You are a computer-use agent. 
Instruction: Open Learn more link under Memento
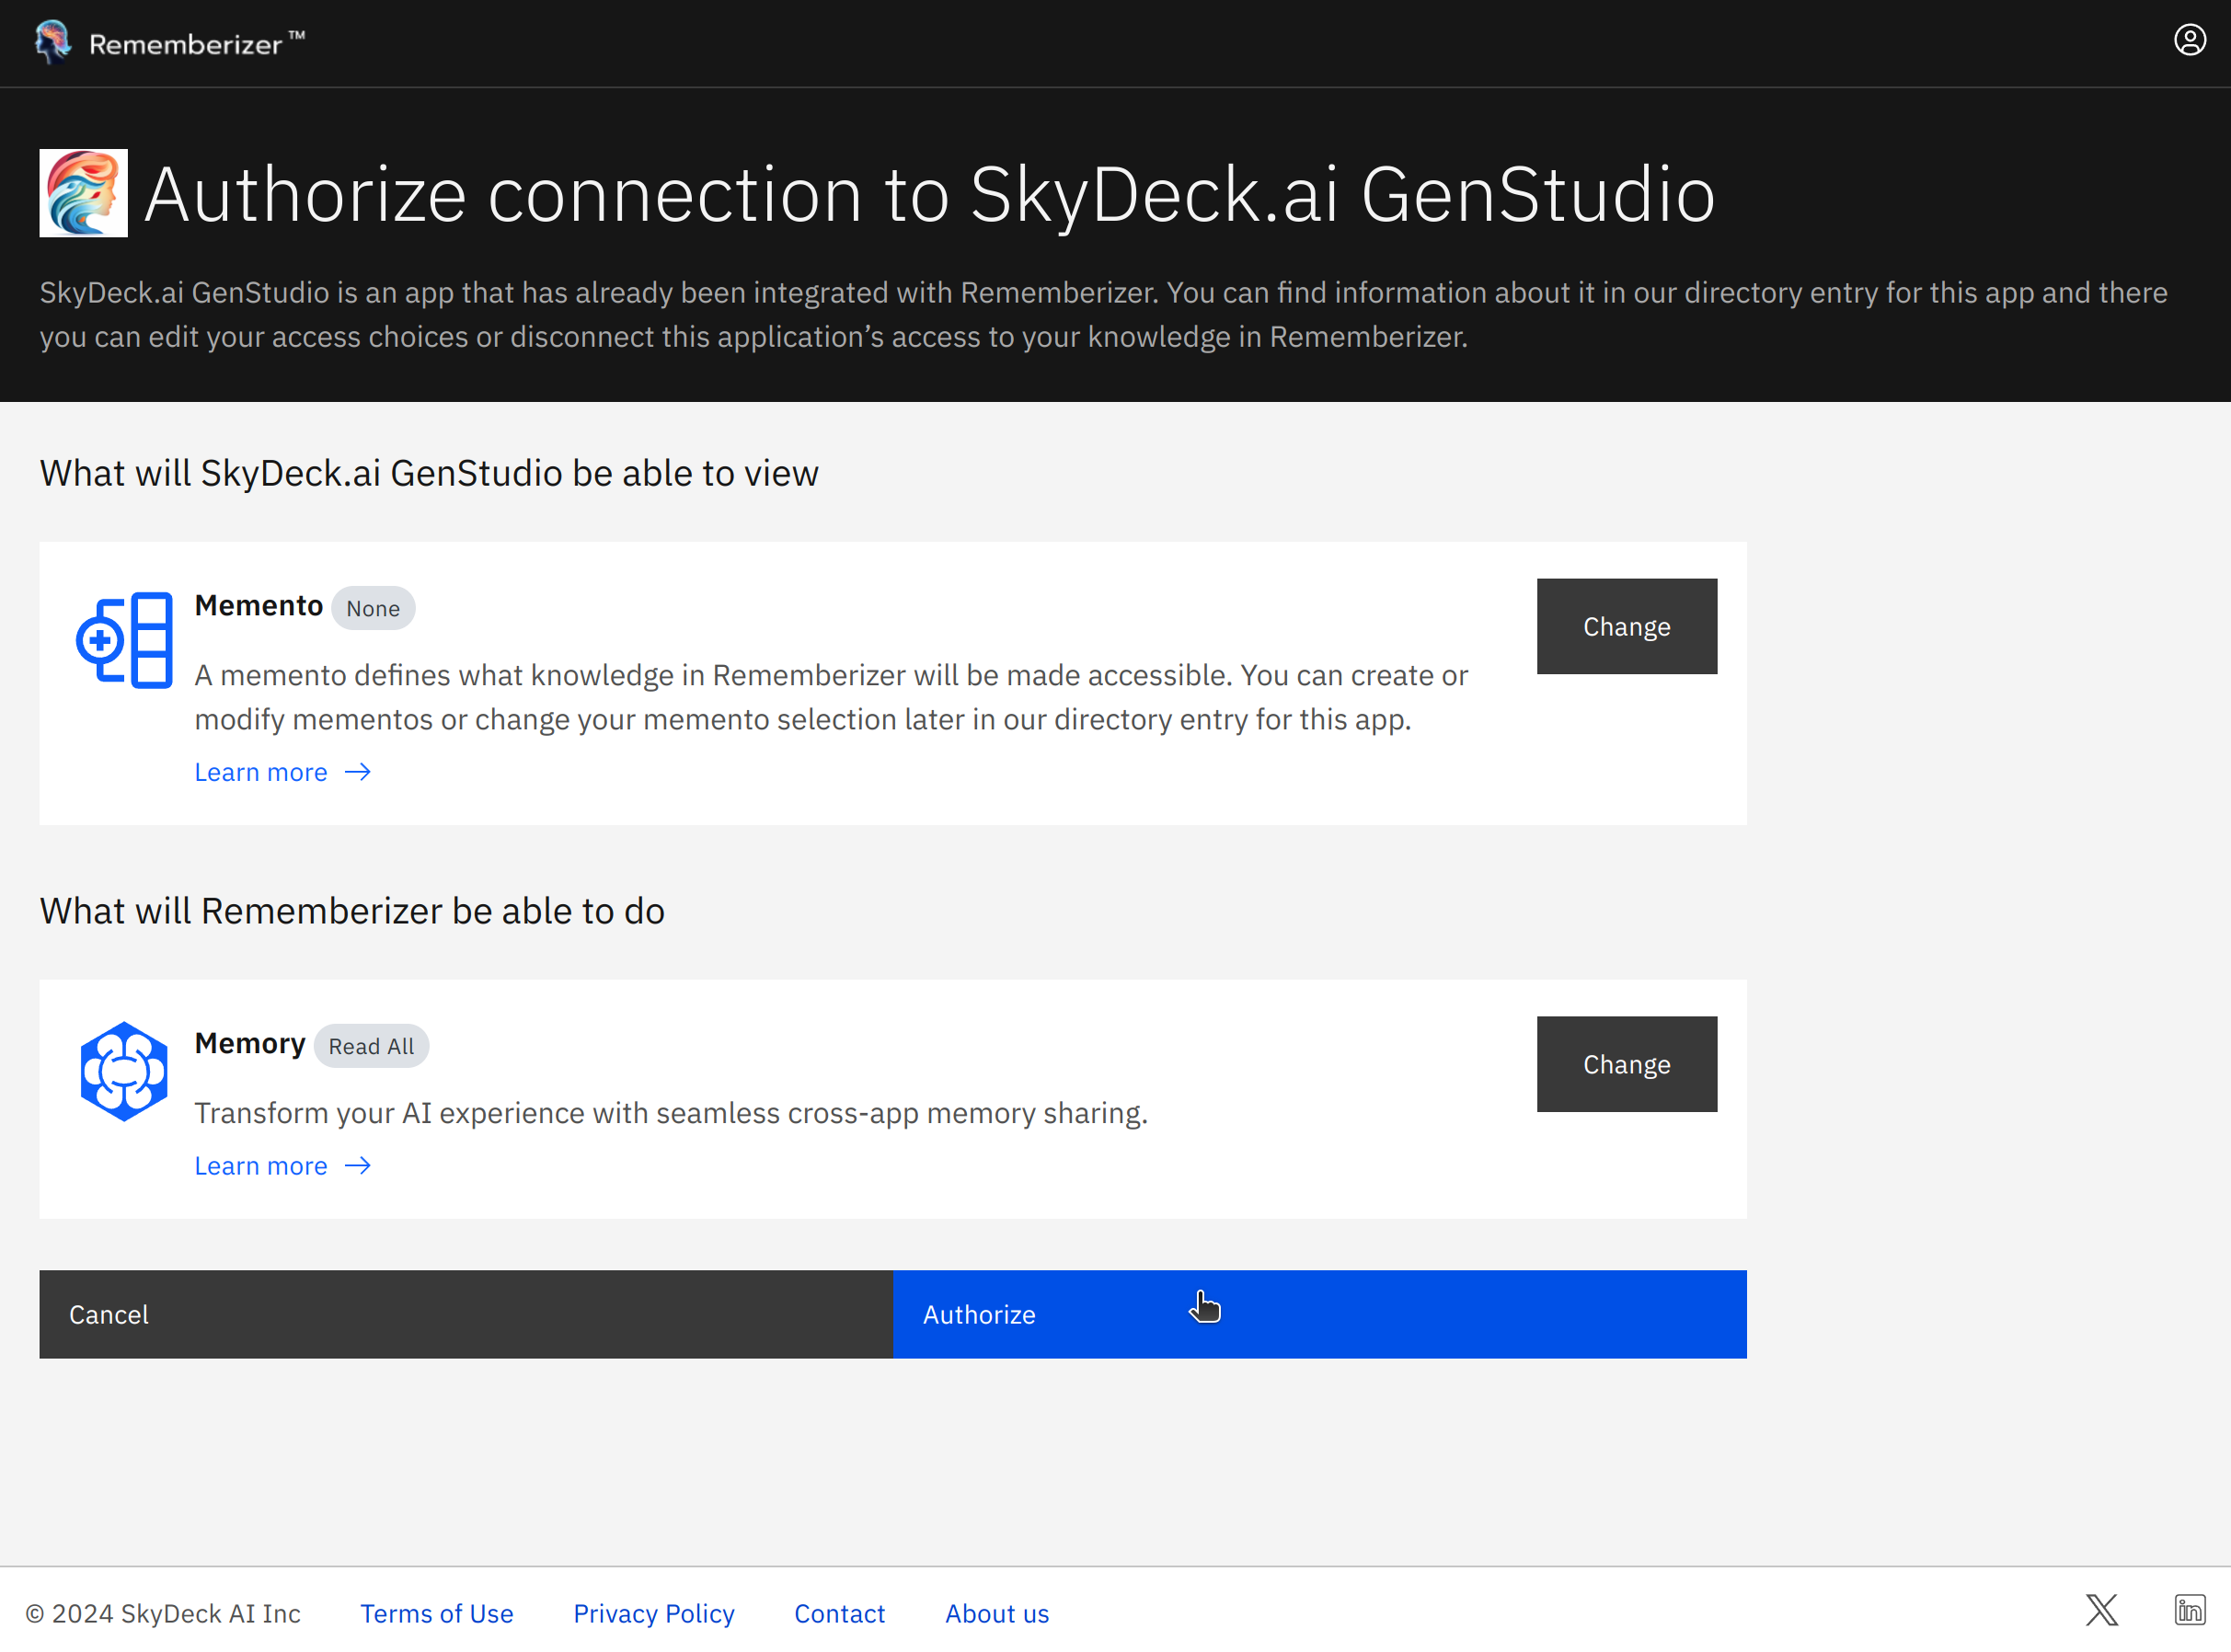point(261,772)
